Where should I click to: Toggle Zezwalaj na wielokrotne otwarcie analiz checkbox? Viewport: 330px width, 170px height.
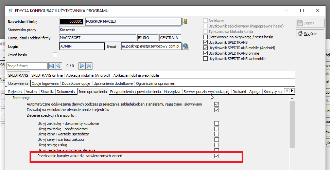coord(216,110)
